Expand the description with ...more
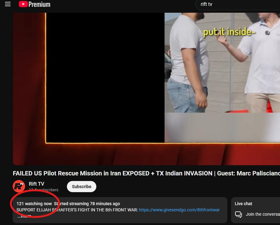Image resolution: width=280 pixels, height=225 pixels. [24, 216]
